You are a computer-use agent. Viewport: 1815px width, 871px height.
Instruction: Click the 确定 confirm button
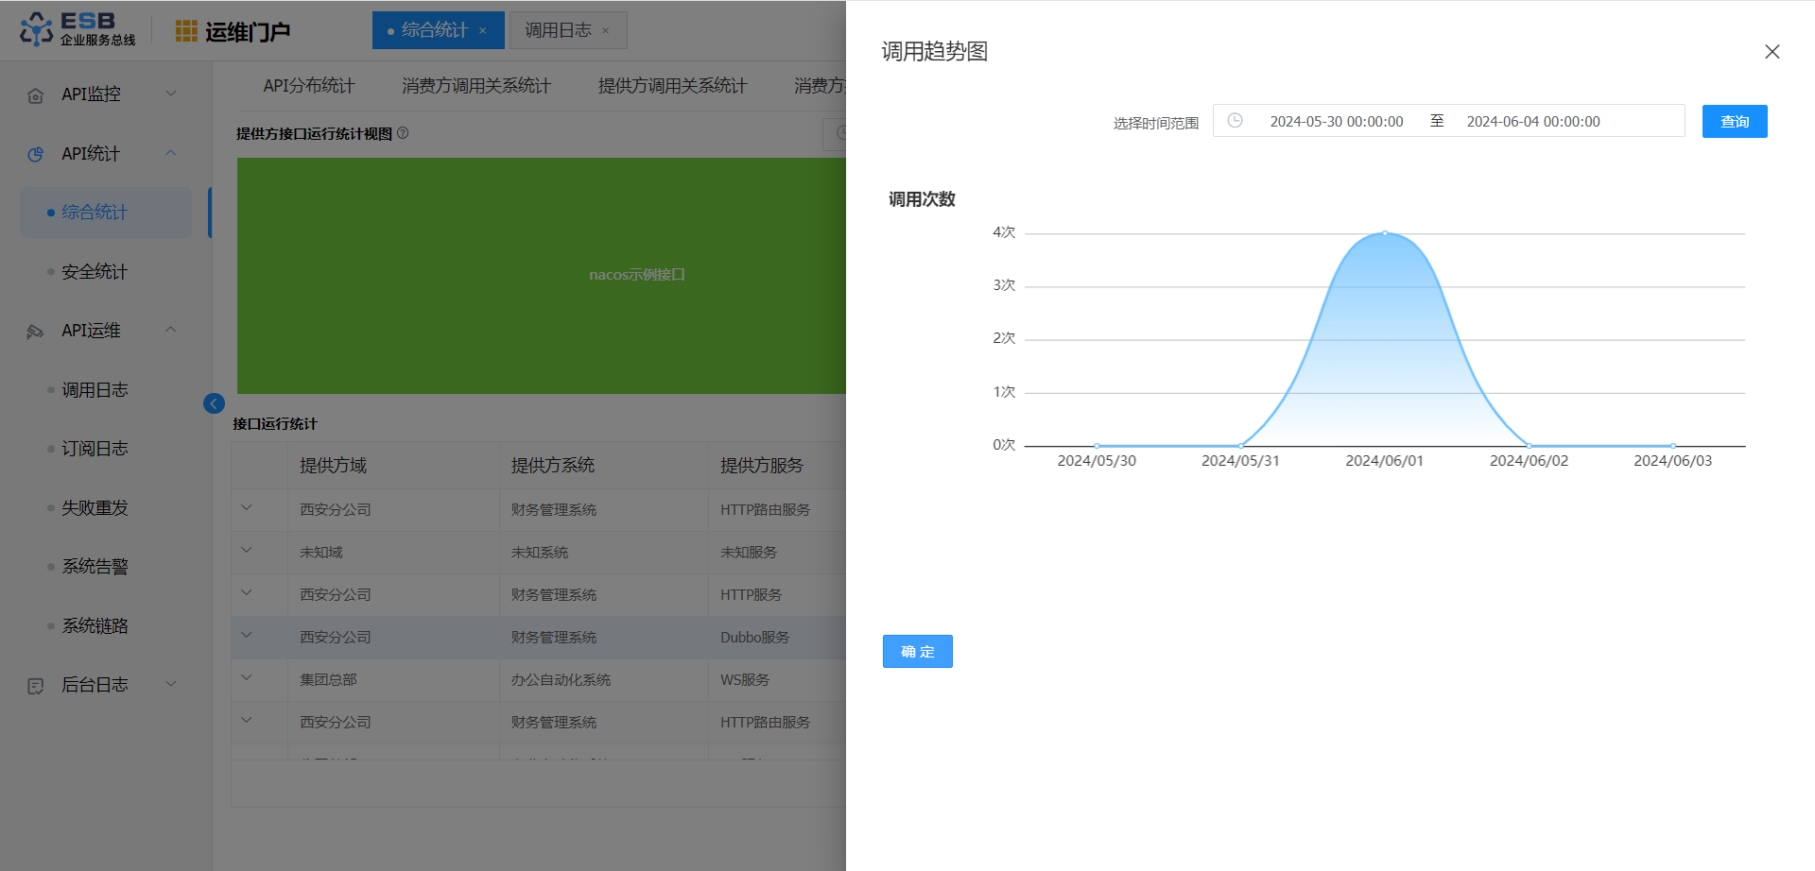917,651
